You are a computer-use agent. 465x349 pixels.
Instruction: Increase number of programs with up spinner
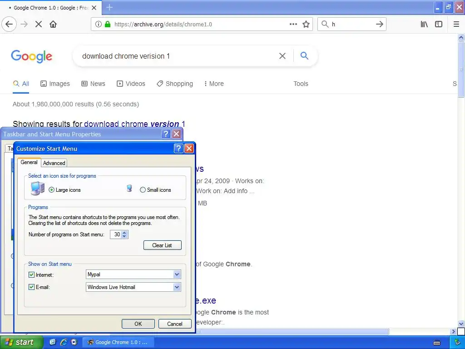124,233
